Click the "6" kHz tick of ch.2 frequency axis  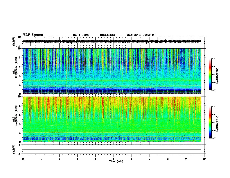(20, 115)
